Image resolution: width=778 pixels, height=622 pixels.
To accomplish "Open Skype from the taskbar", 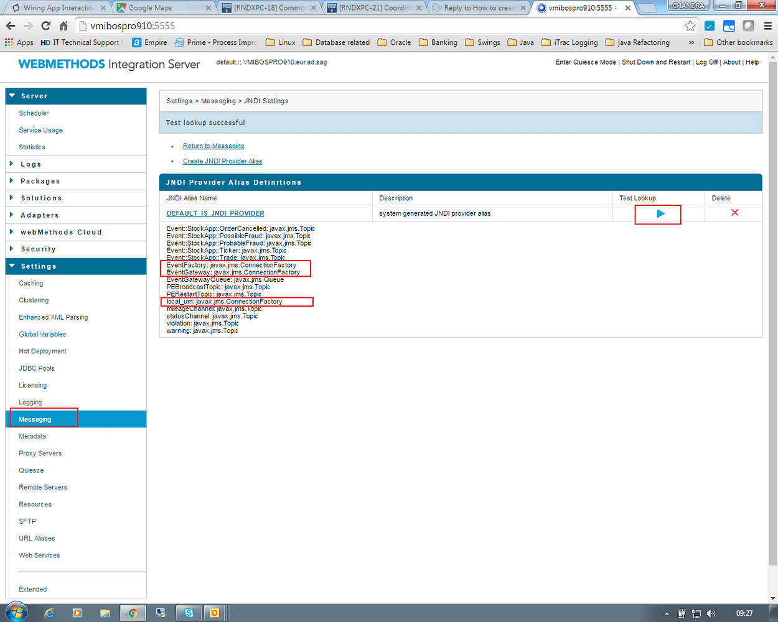I will [189, 613].
